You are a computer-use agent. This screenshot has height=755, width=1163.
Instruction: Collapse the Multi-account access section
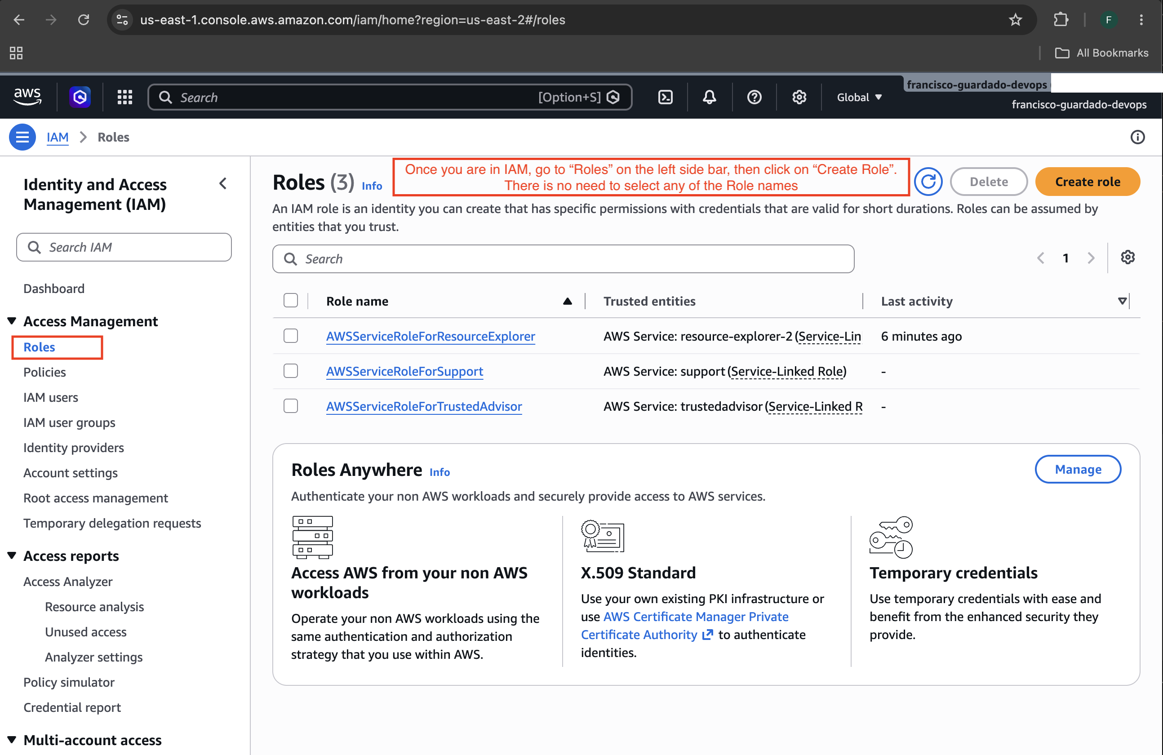click(12, 739)
